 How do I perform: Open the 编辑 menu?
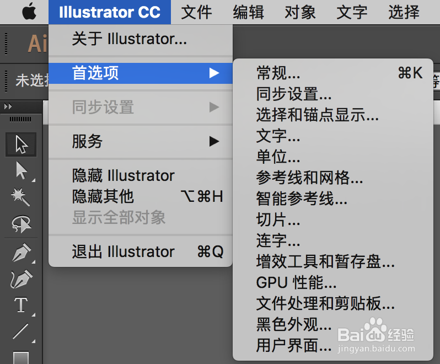tap(248, 12)
